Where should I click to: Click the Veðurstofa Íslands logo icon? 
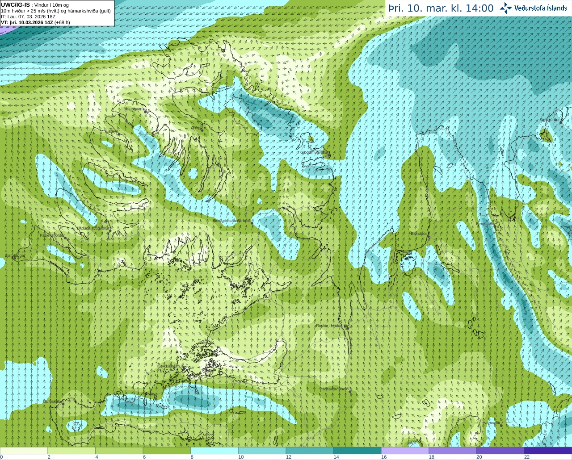click(x=506, y=8)
